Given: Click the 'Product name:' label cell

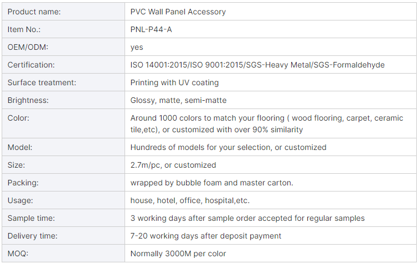Looking at the screenshot, I should (34, 12).
